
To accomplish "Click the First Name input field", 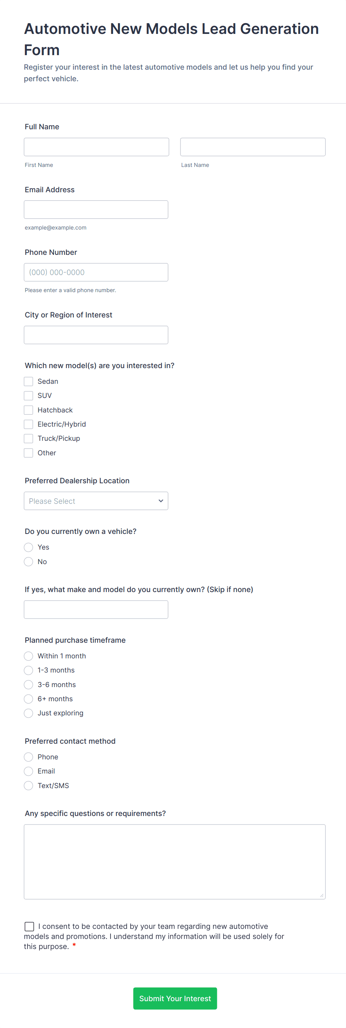I will coord(96,147).
